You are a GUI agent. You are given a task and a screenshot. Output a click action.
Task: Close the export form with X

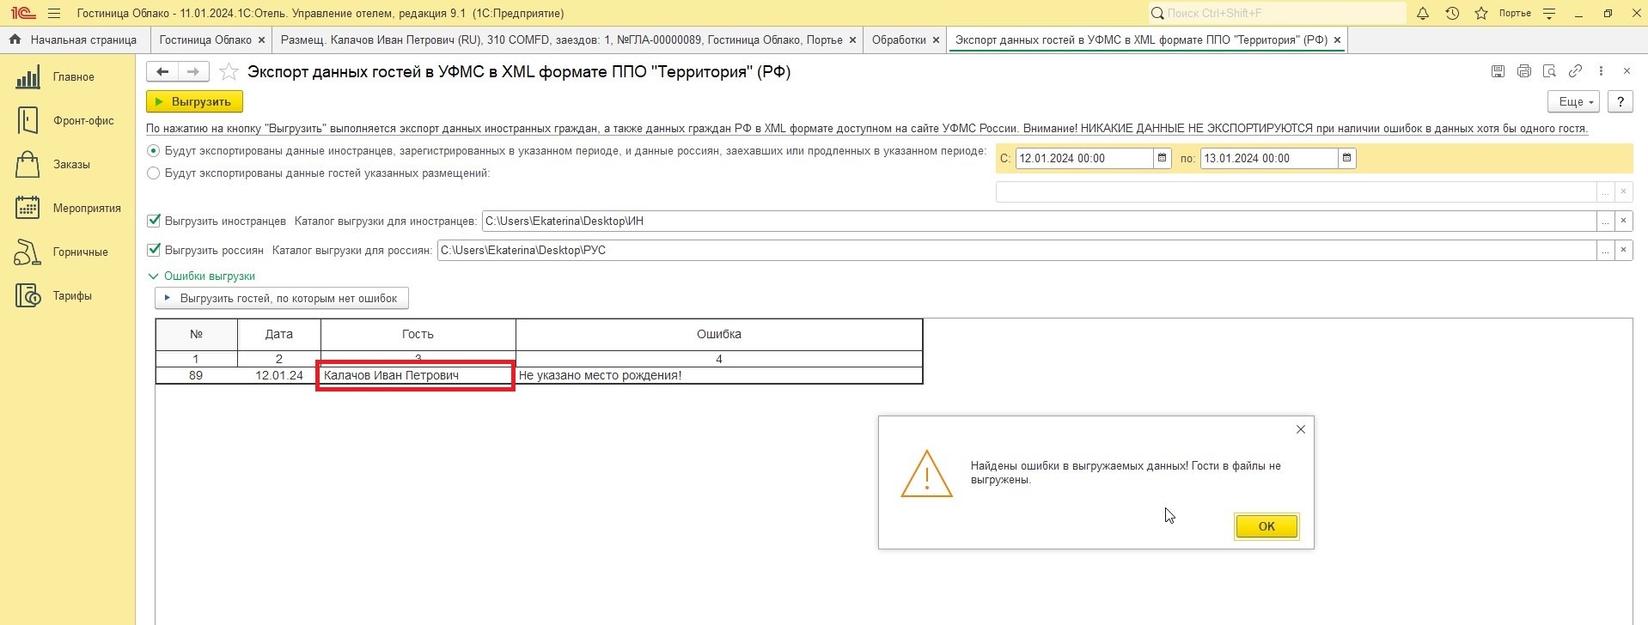(1627, 71)
